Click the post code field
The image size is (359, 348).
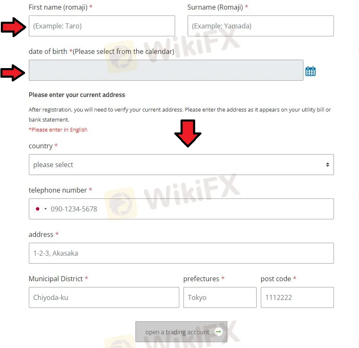tap(297, 297)
